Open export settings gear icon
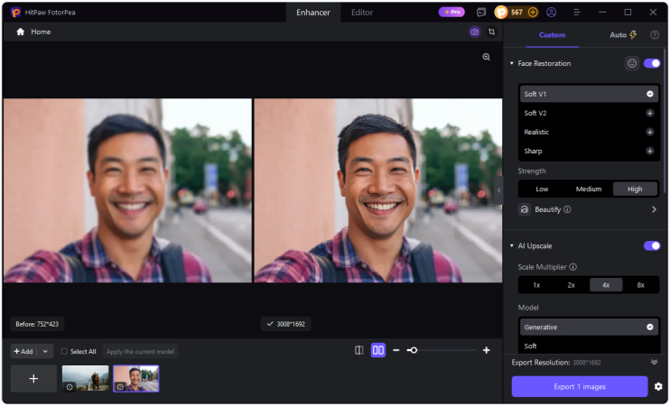This screenshot has width=670, height=406. 658,386
